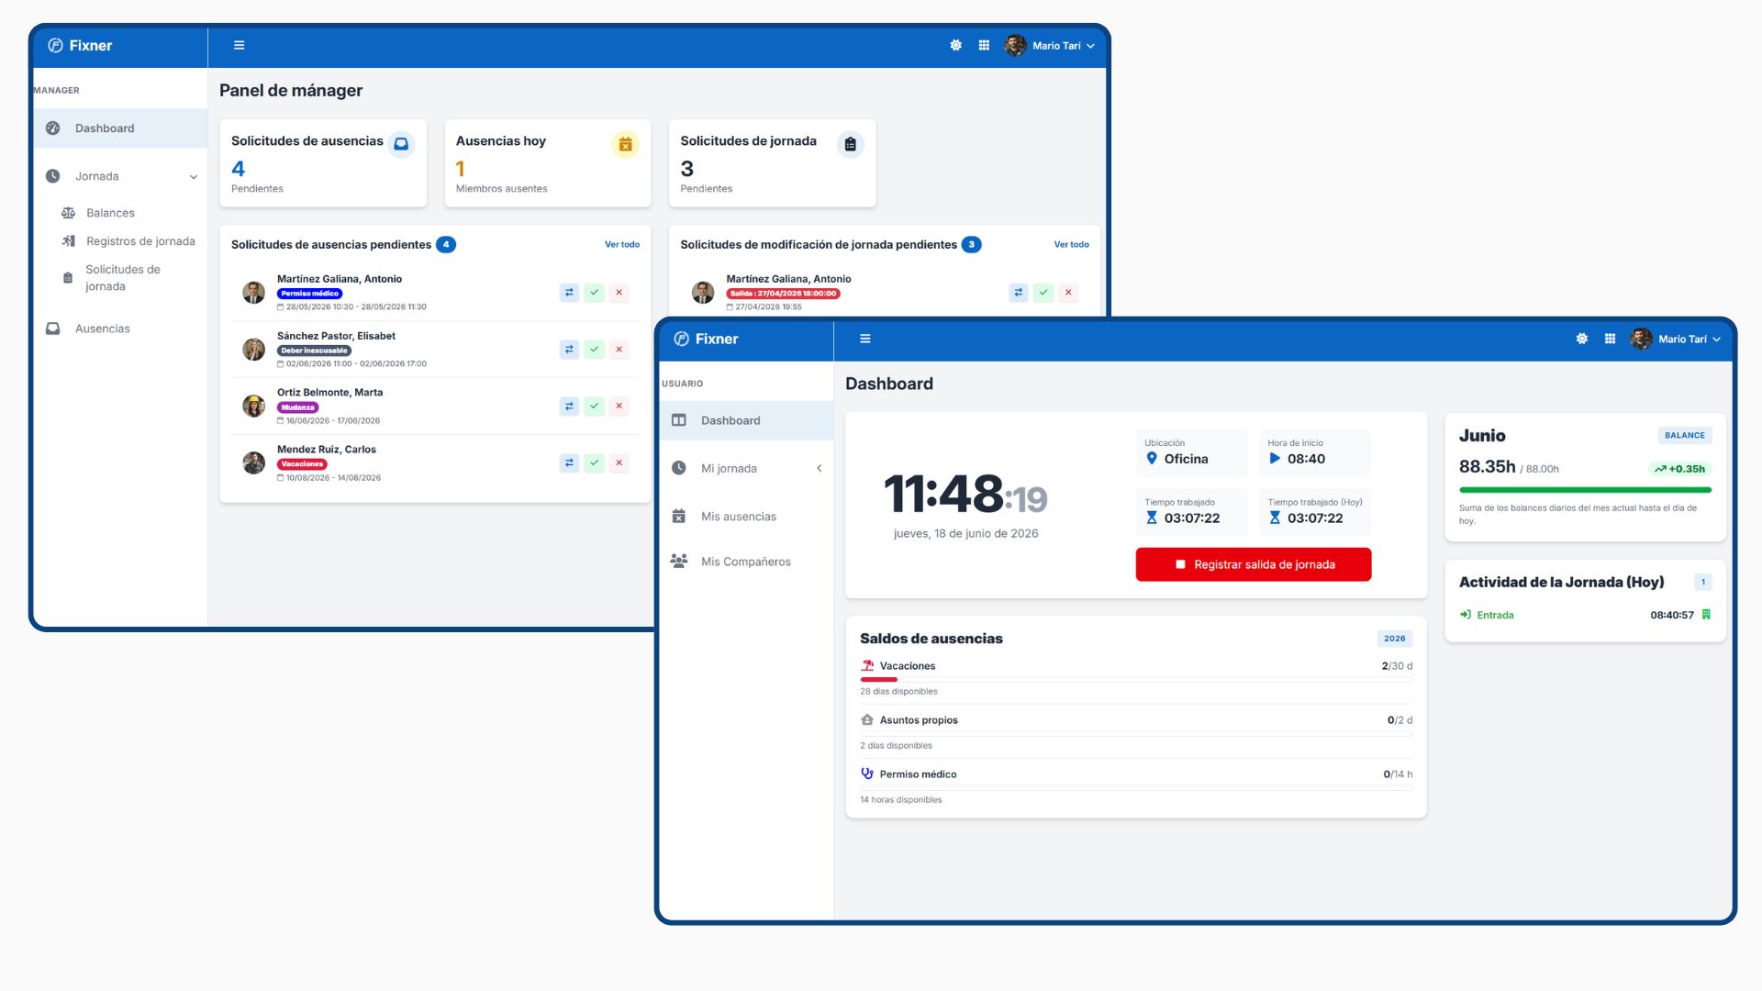Open Solicitudes de jornada in Manager sidebar
Image resolution: width=1762 pixels, height=991 pixels.
(x=121, y=278)
